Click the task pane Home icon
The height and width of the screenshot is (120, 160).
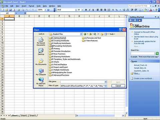140,20
